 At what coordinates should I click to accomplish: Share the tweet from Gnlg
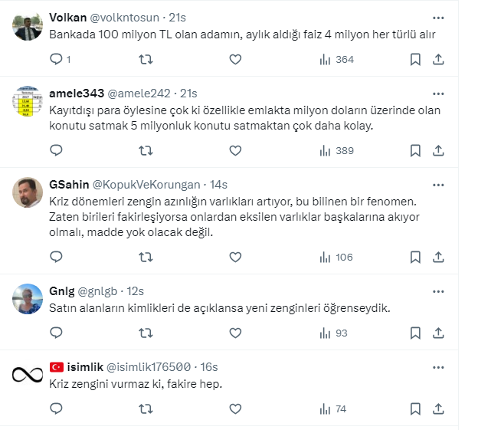tap(439, 333)
